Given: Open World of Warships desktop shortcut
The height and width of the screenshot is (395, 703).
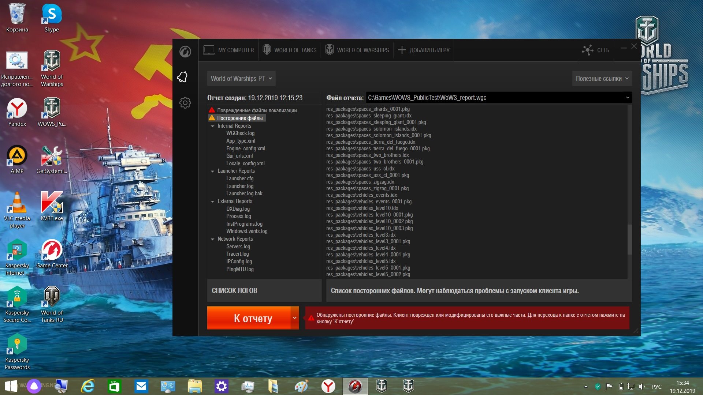Looking at the screenshot, I should pyautogui.click(x=52, y=69).
